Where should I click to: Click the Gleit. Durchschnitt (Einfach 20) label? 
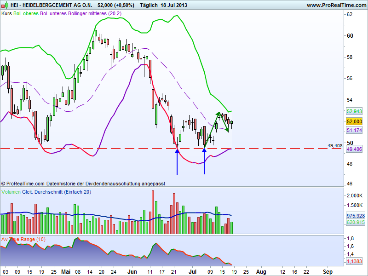[x=57, y=192]
